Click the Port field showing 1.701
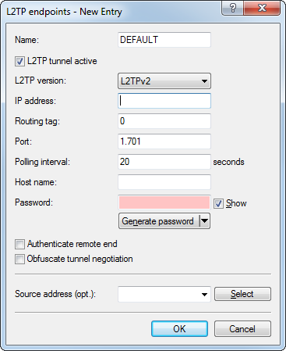The image size is (286, 351). click(164, 141)
